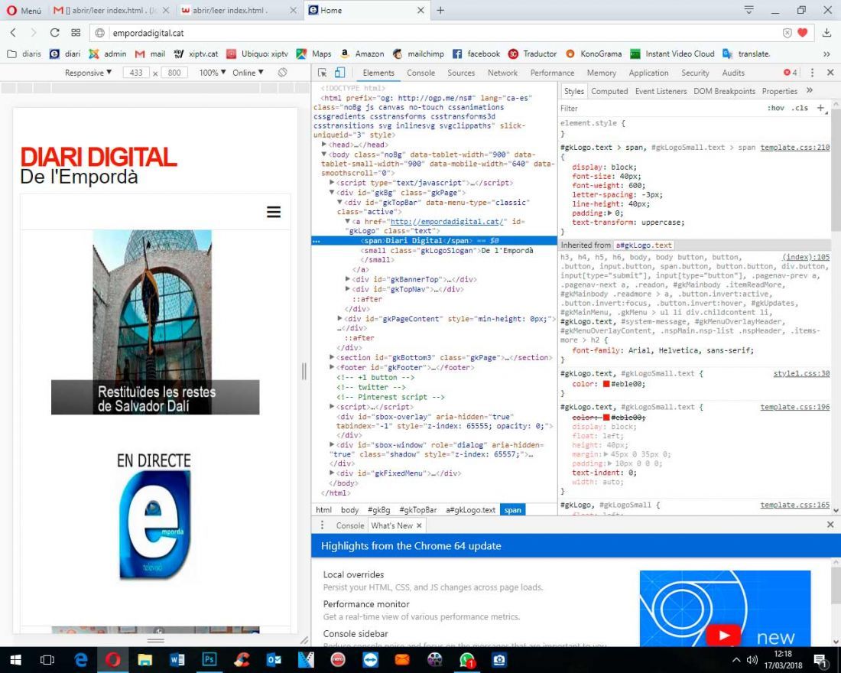Screen dimensions: 841x673
Task: Open Speed Dial grid icon
Action: (x=76, y=33)
